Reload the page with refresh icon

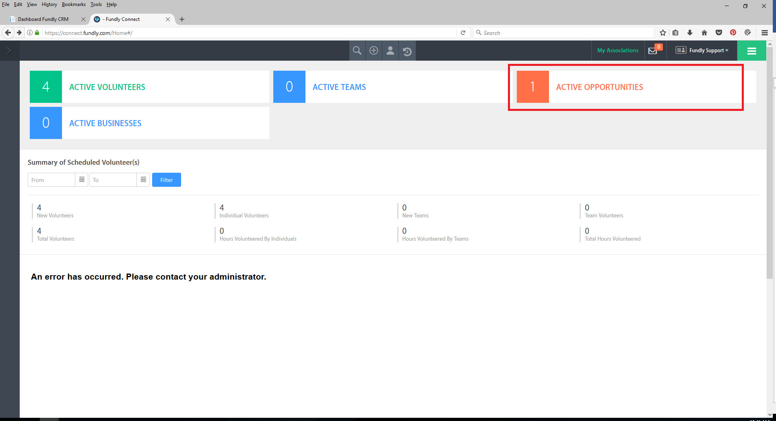(463, 33)
